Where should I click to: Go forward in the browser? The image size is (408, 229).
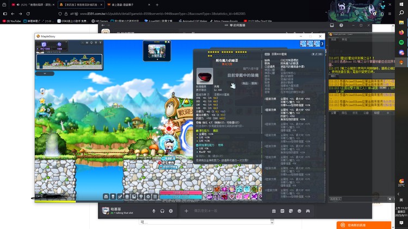(20, 14)
